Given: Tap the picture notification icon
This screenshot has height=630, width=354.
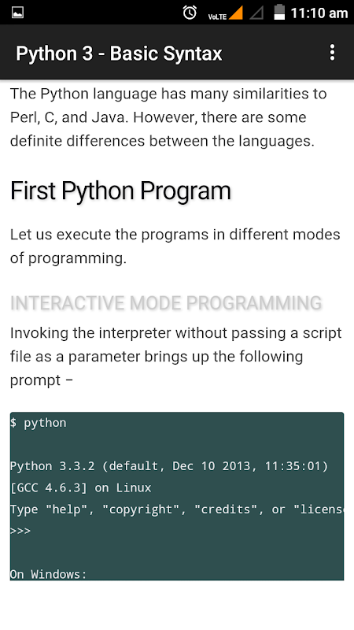Looking at the screenshot, I should 17,13.
